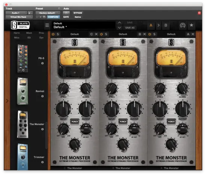Click the RELEASE knob on module A
The width and height of the screenshot is (206, 175).
[x=182, y=89]
